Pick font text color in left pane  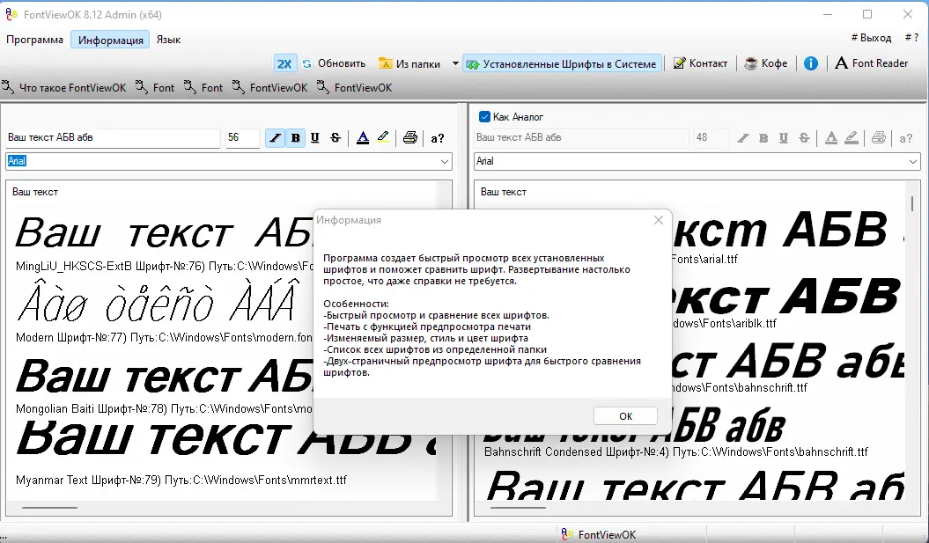point(363,138)
